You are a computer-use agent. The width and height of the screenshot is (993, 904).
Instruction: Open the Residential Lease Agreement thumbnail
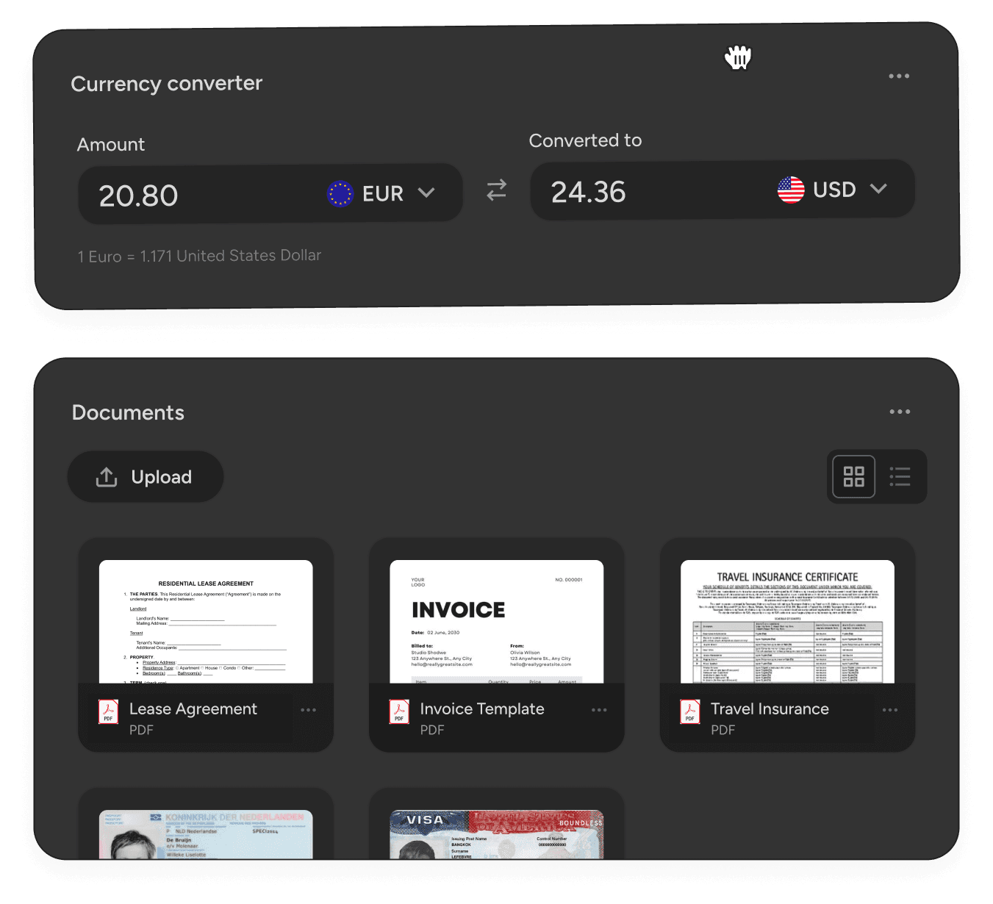[x=206, y=622]
